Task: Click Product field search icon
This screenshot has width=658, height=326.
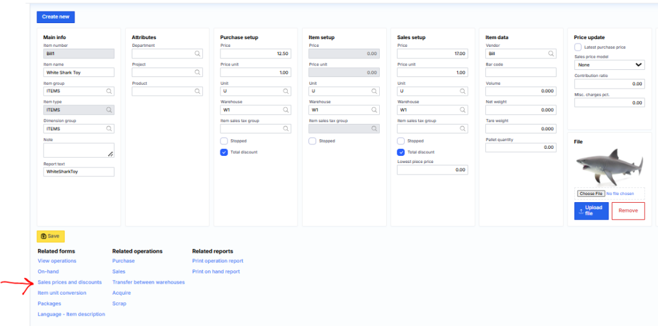Action: (198, 92)
